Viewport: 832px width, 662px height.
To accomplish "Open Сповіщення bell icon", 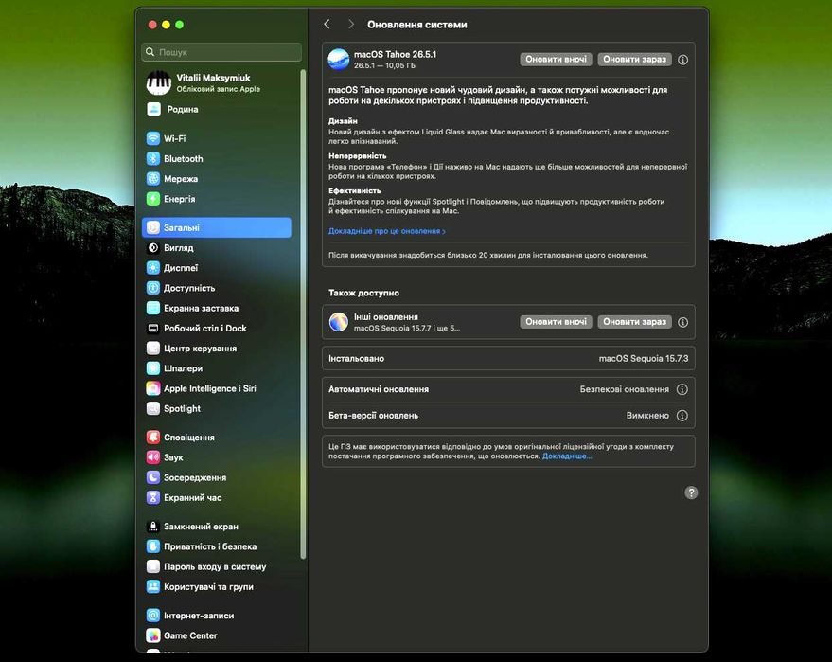I will click(152, 438).
